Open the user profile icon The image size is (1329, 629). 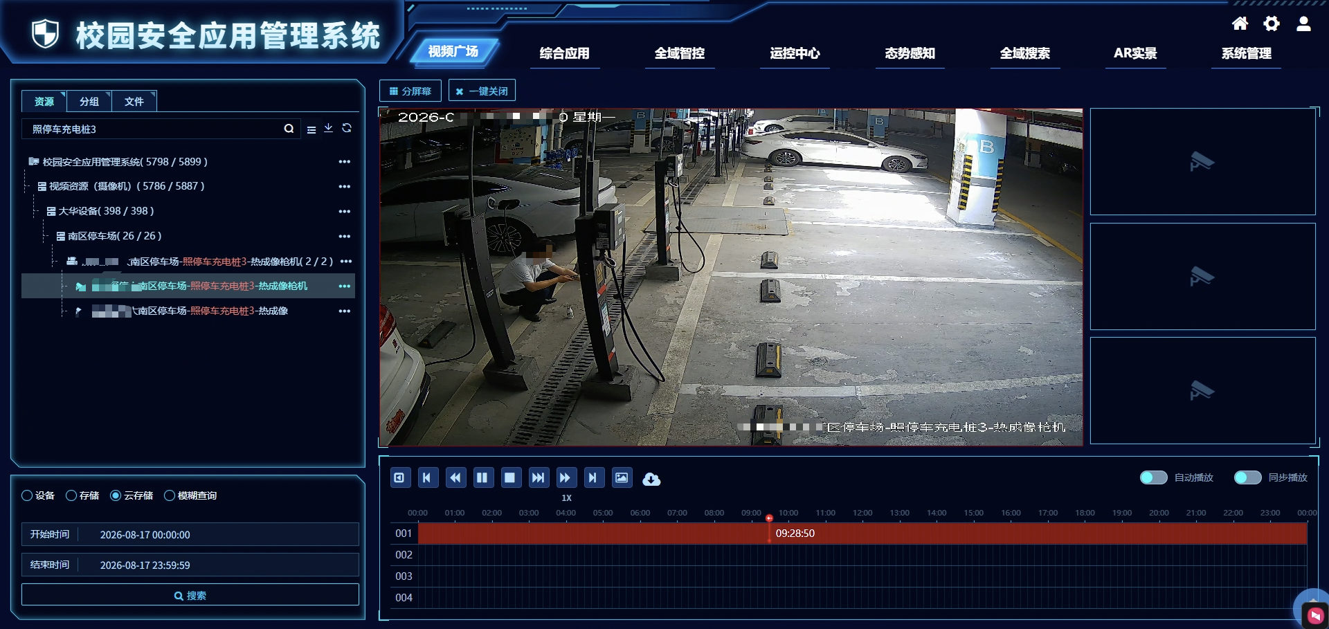1303,24
